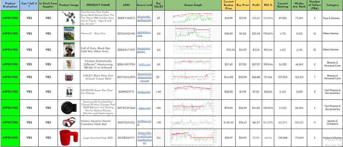Click the 90-day Ave. Rank header
The image size is (343, 147).
pos(299,5)
